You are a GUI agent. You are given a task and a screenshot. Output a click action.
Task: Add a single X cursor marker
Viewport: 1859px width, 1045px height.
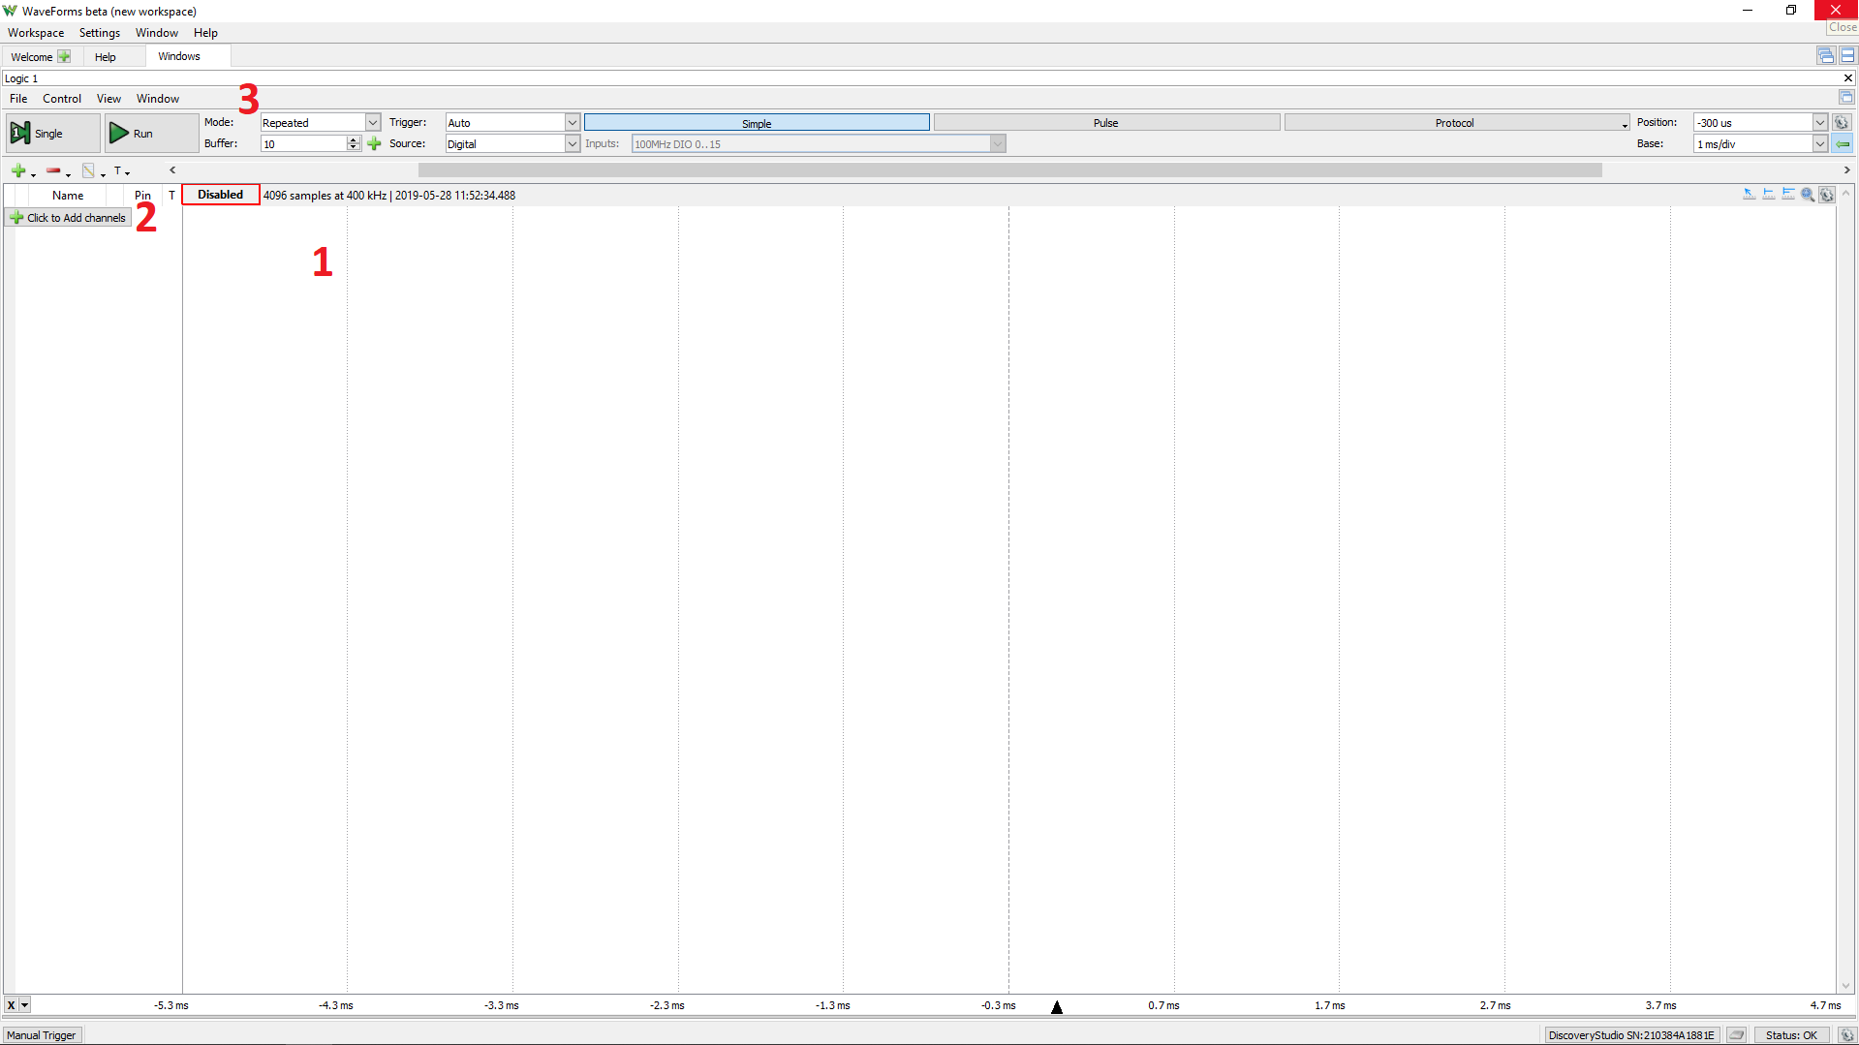1768,195
